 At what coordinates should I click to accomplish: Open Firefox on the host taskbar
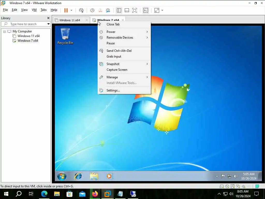[x=95, y=194]
